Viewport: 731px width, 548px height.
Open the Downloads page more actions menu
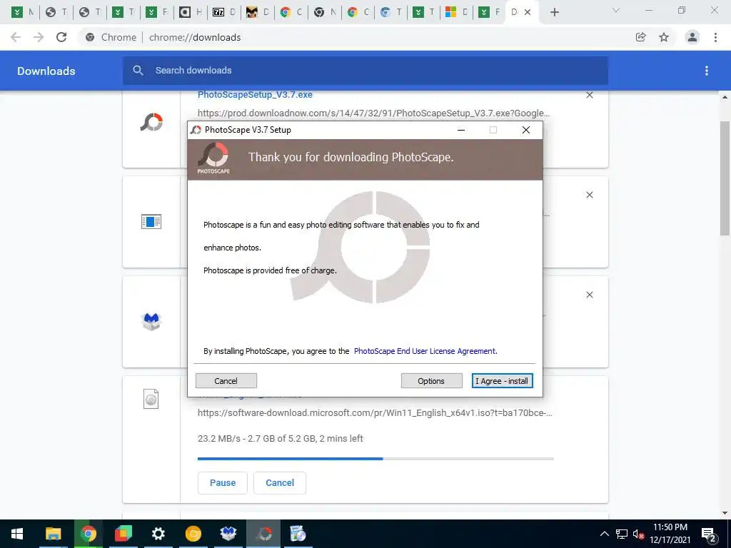(x=707, y=71)
